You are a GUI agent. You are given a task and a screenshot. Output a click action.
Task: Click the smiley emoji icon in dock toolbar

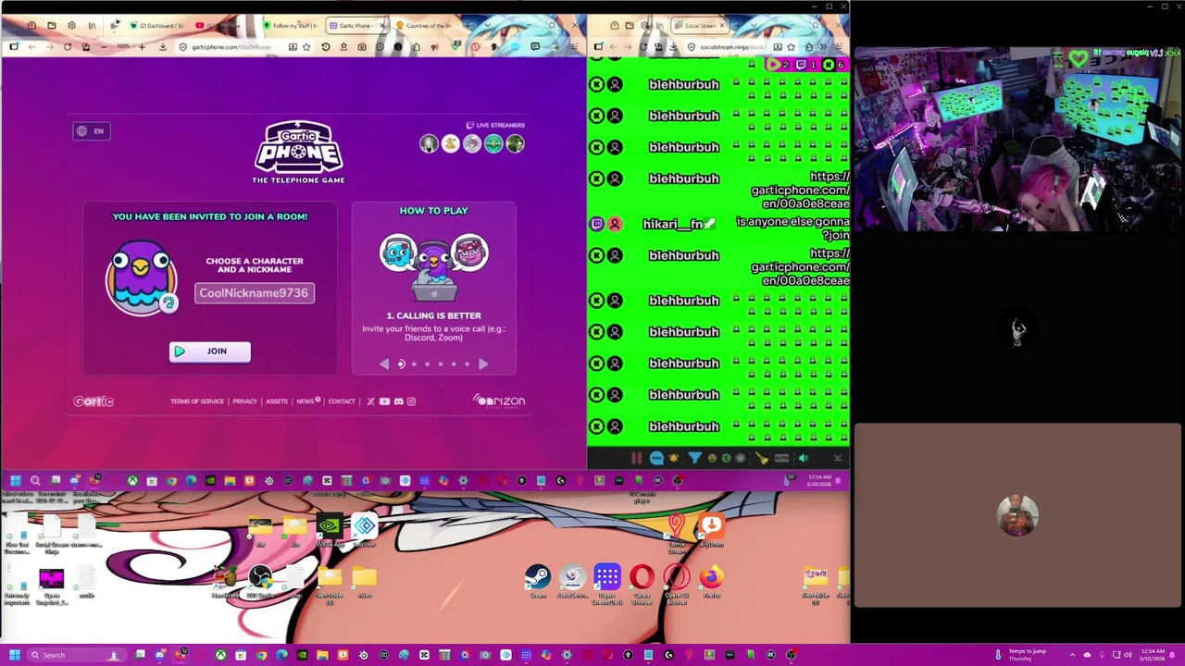[712, 458]
